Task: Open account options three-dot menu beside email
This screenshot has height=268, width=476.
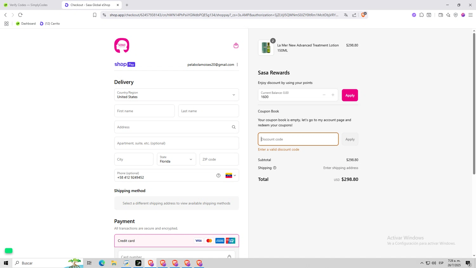Action: coord(237,64)
